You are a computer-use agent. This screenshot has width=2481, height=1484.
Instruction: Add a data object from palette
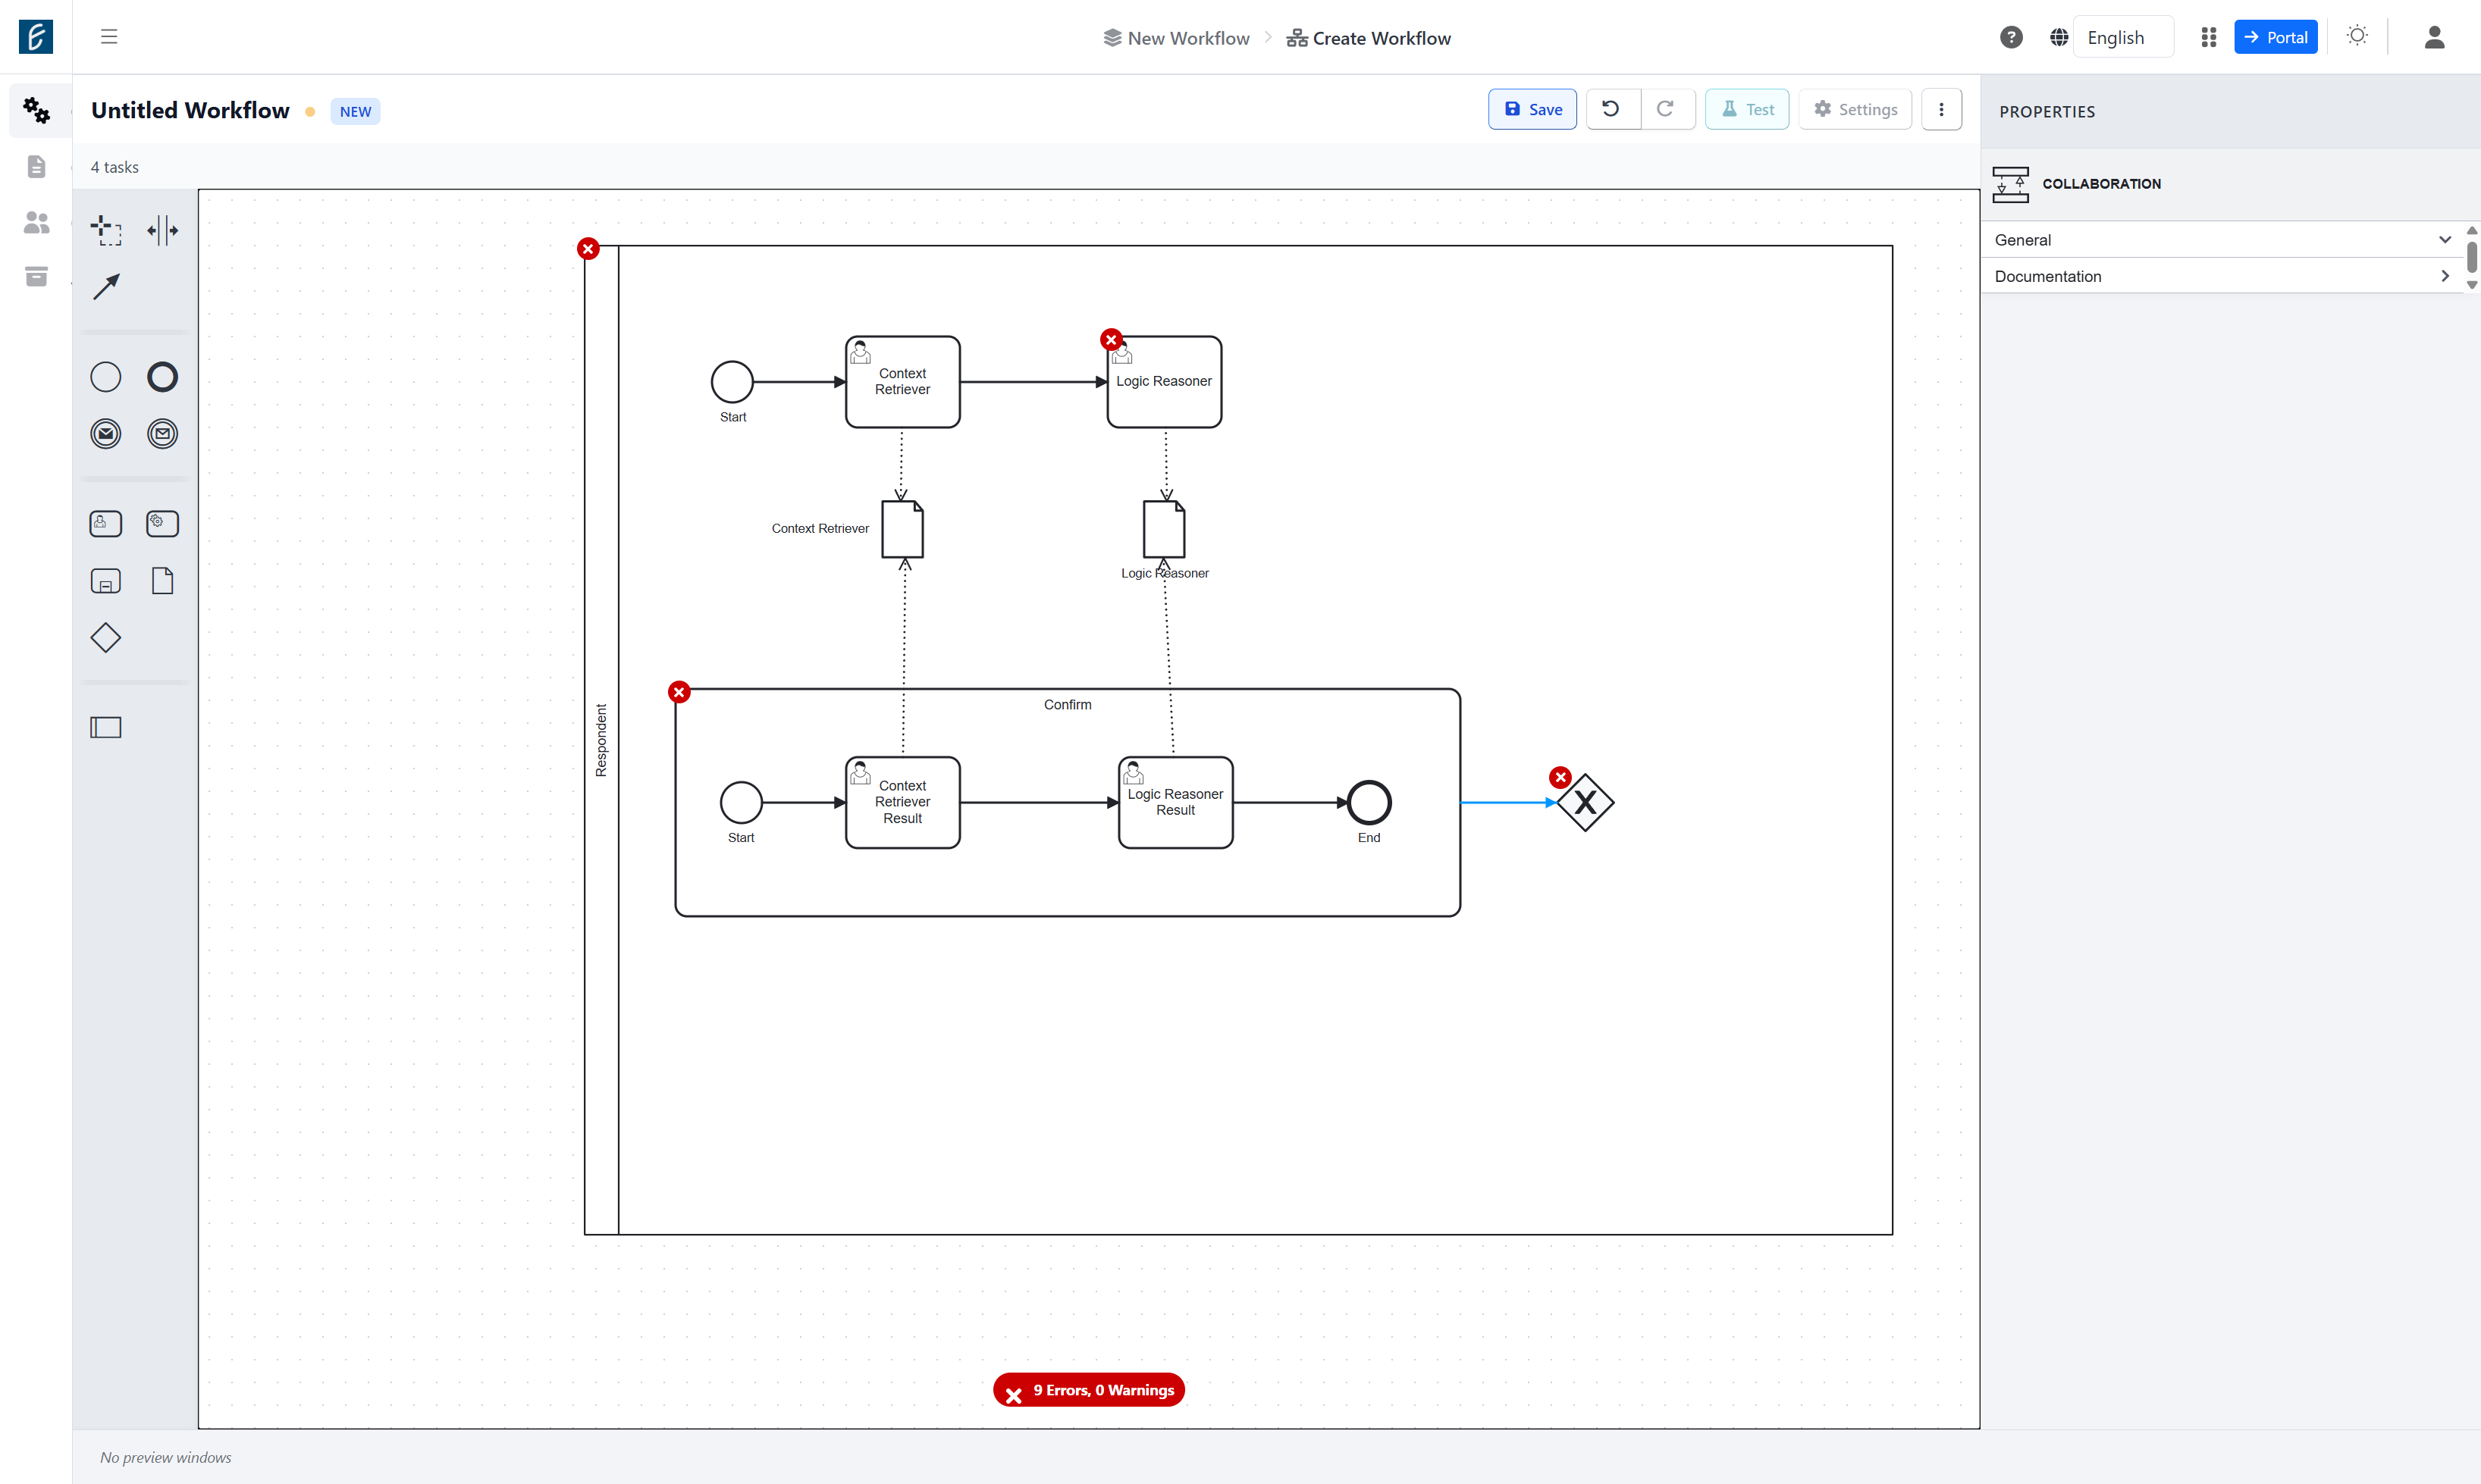point(162,581)
